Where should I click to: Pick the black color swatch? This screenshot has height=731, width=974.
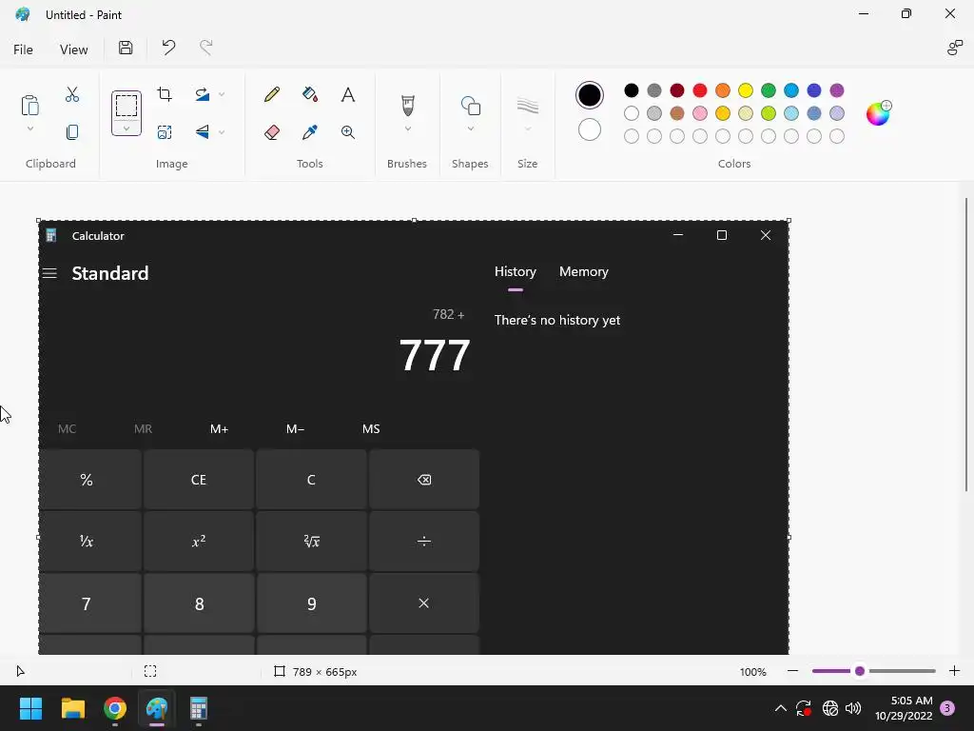click(x=632, y=90)
